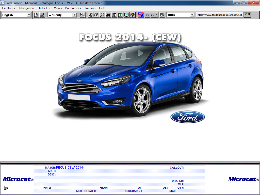The image size is (260, 195).
Task: Click the monitor display icon
Action: (x=126, y=15)
